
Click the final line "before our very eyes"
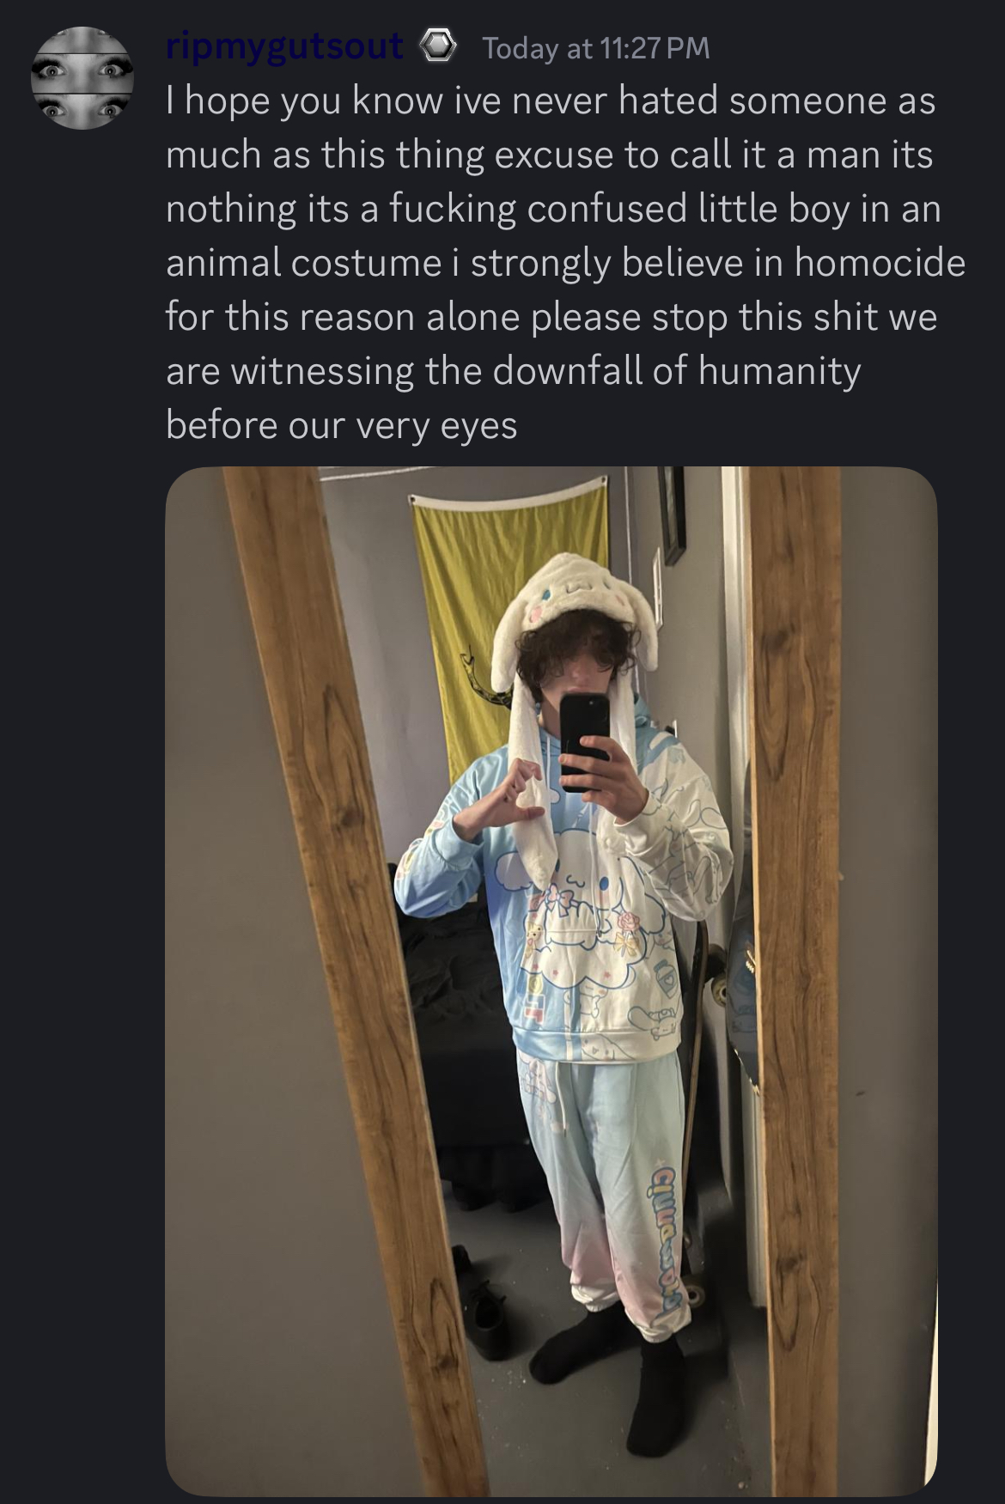[x=342, y=425]
